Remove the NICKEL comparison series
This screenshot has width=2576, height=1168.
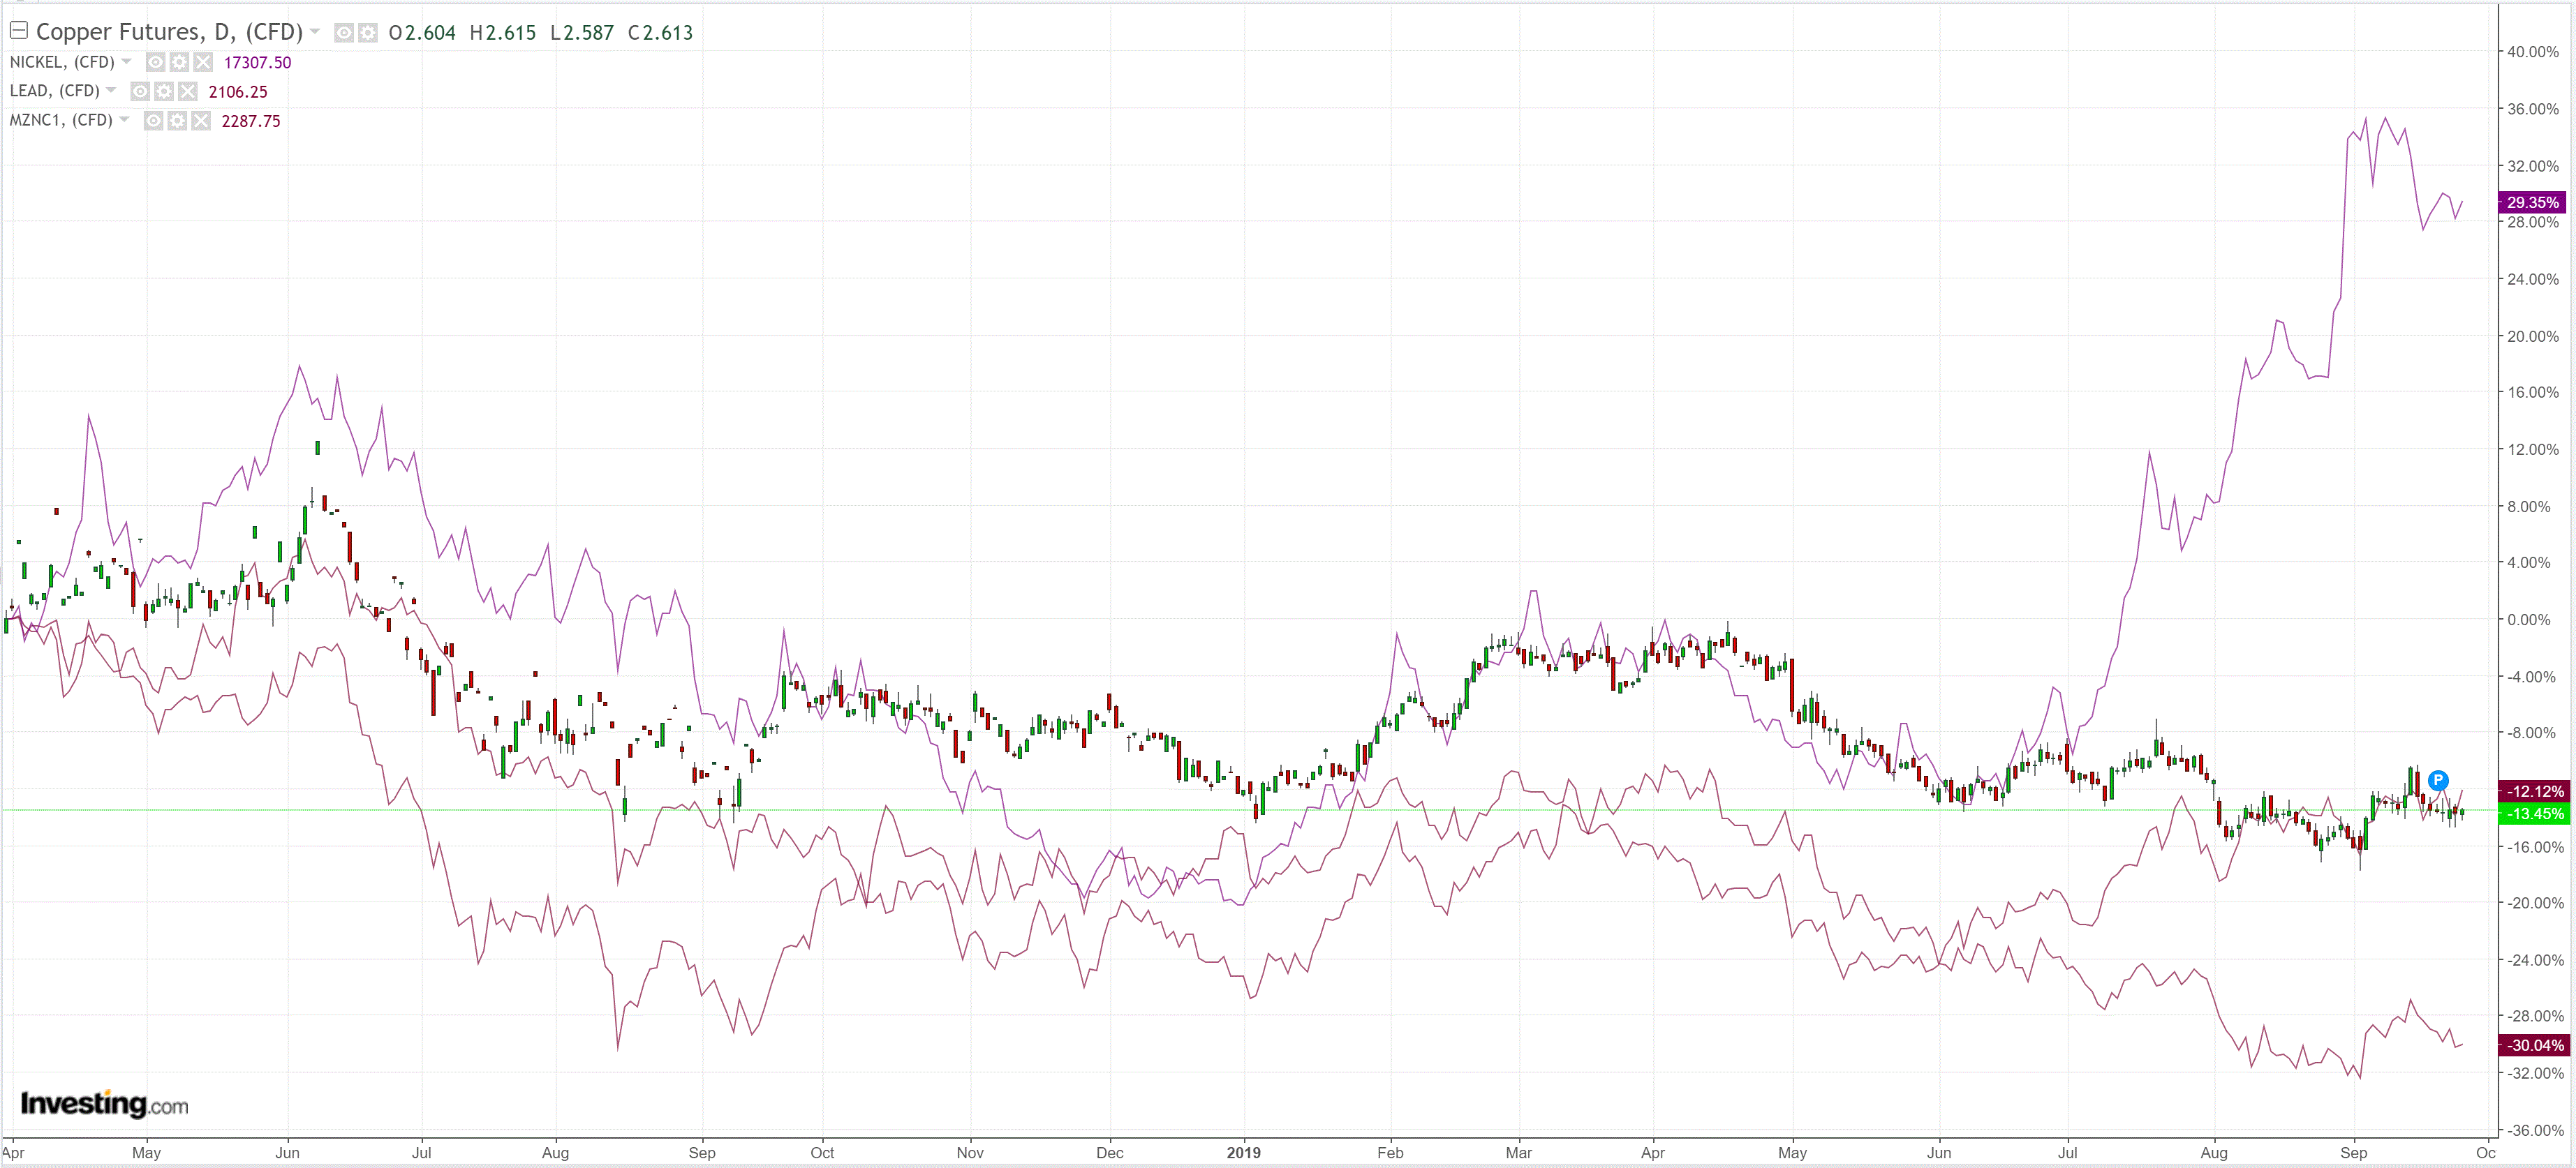(203, 62)
